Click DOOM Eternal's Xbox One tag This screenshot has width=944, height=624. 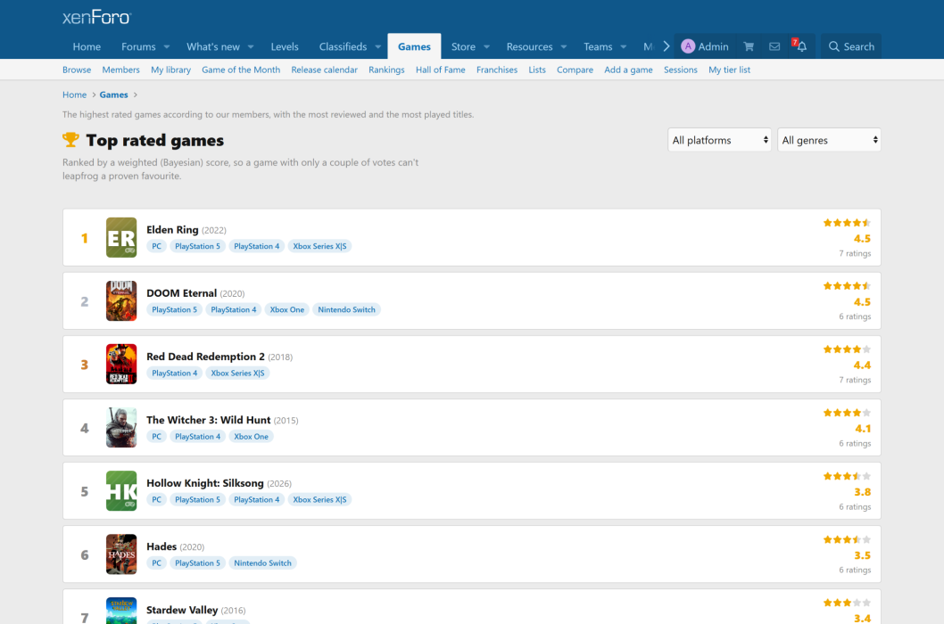click(286, 309)
